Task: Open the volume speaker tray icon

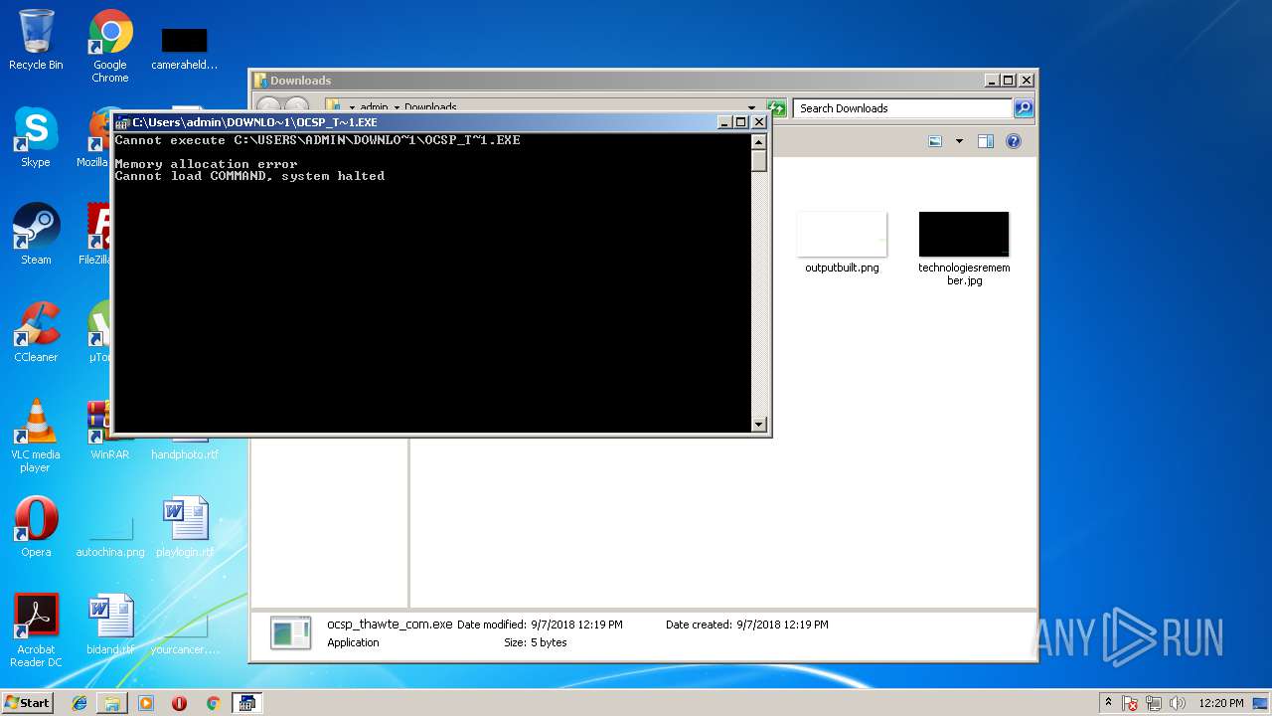Action: (x=1178, y=703)
